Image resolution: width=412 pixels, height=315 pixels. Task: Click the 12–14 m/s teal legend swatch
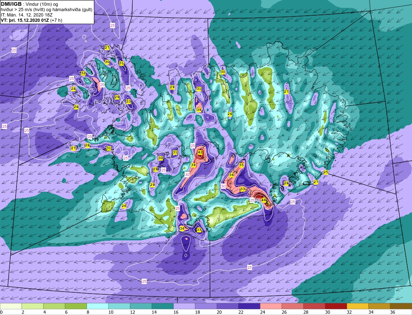[141, 306]
